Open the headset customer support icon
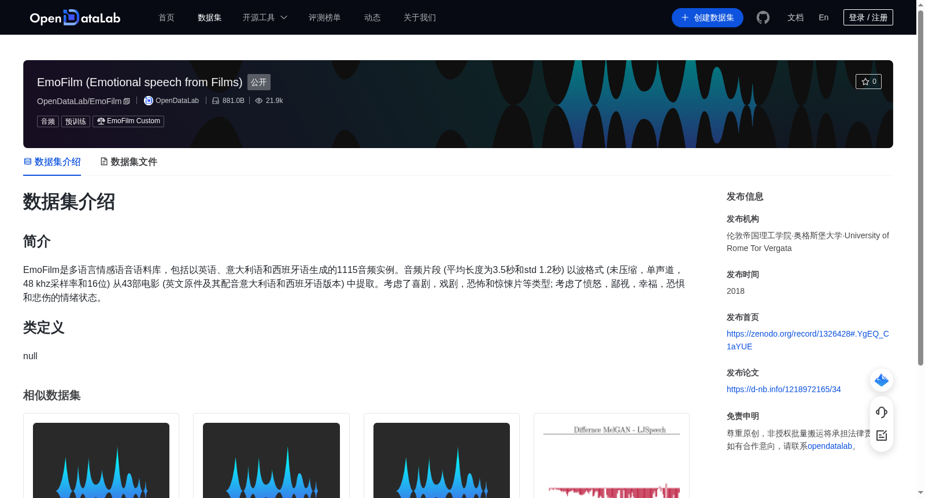 (x=882, y=412)
